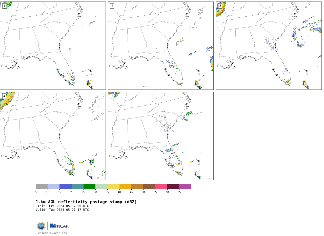This screenshot has width=324, height=236.
Task: Select the blue 15-20 dBZ swatch
Action: point(66,187)
